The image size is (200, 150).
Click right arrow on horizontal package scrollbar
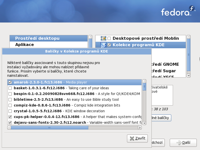coord(140,127)
